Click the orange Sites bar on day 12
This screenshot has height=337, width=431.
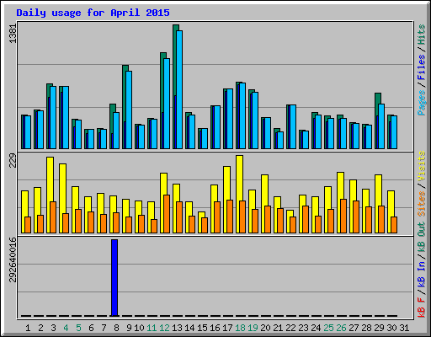point(167,214)
